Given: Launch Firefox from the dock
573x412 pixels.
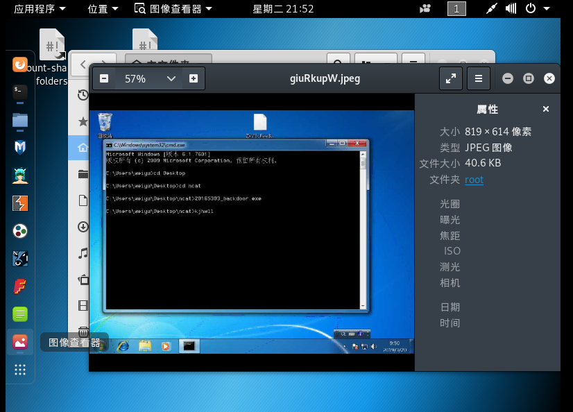Looking at the screenshot, I should [20, 65].
